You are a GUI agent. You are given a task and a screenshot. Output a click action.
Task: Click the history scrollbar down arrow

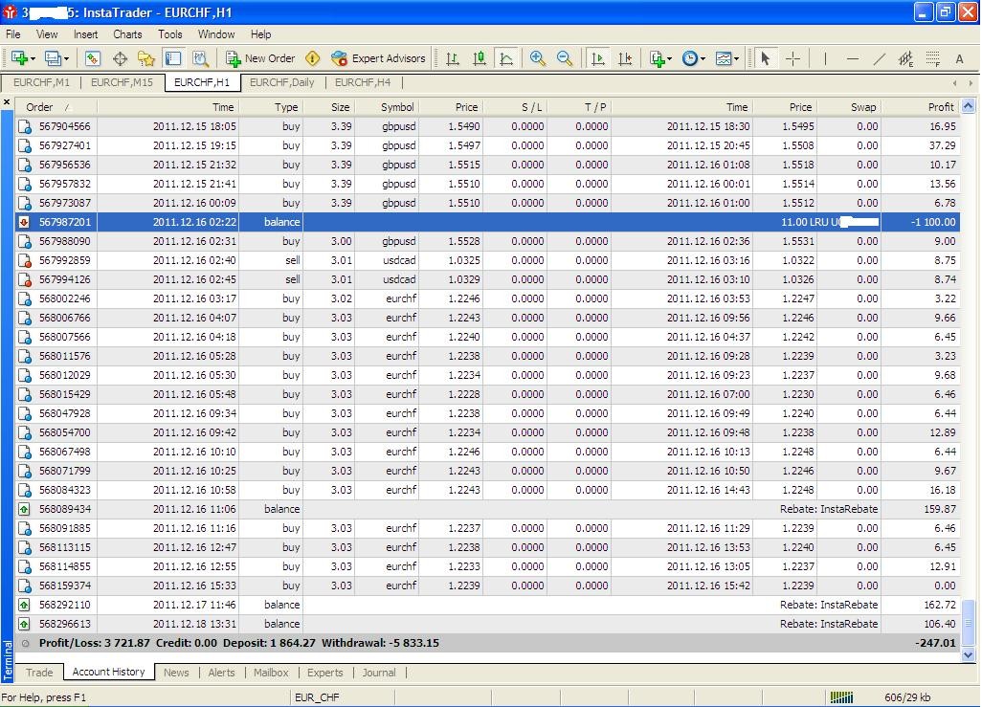pyautogui.click(x=969, y=655)
